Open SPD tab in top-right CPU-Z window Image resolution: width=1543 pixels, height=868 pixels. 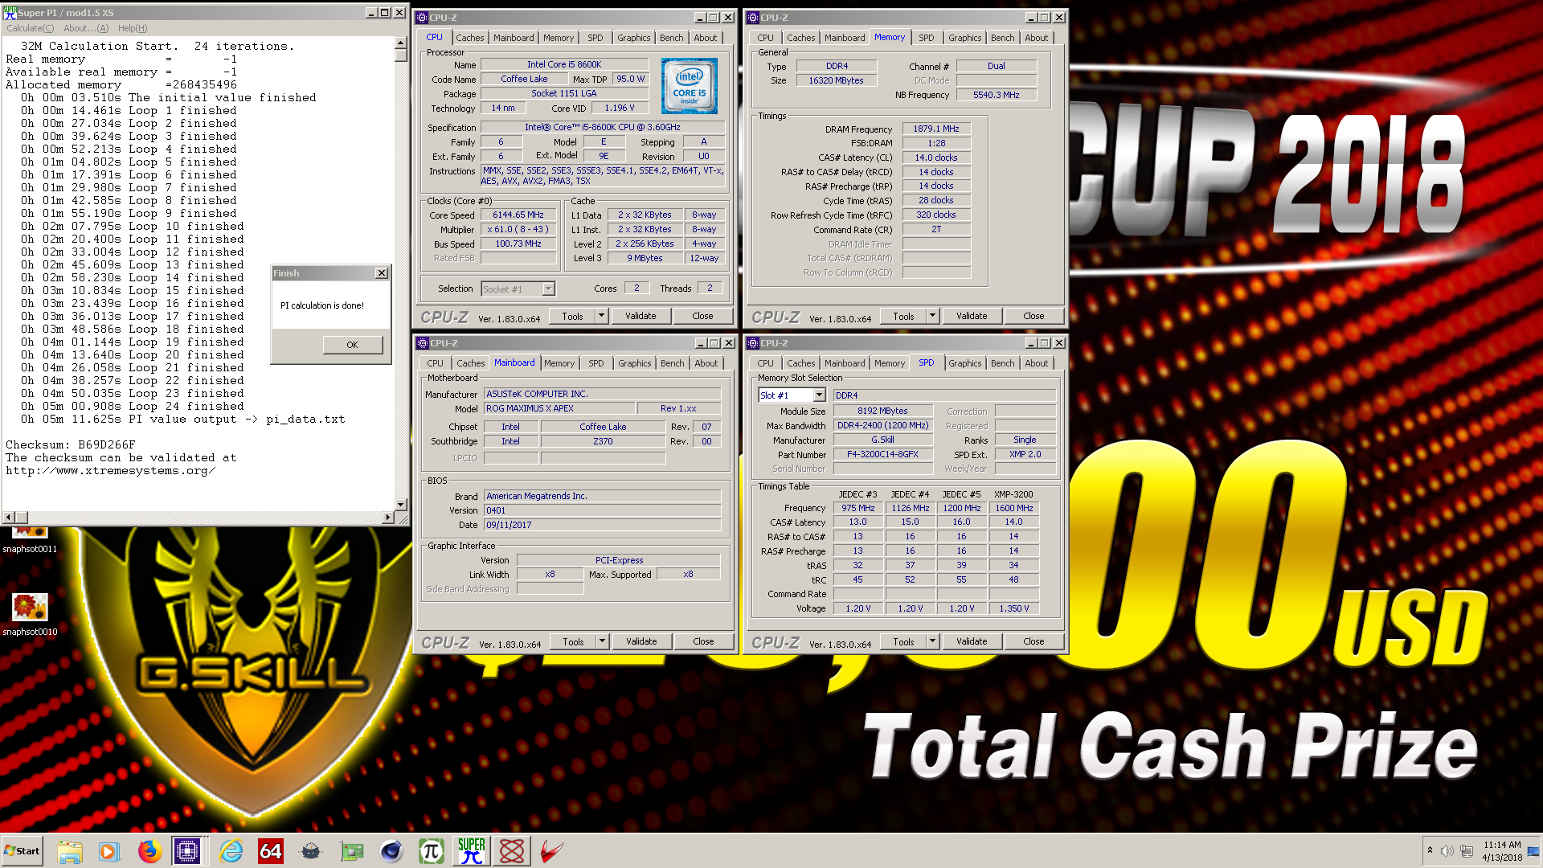[x=927, y=38]
